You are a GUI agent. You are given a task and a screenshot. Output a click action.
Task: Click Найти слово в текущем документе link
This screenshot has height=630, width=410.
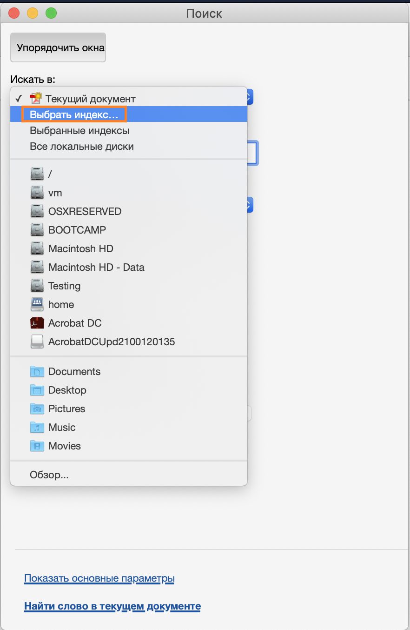click(112, 606)
